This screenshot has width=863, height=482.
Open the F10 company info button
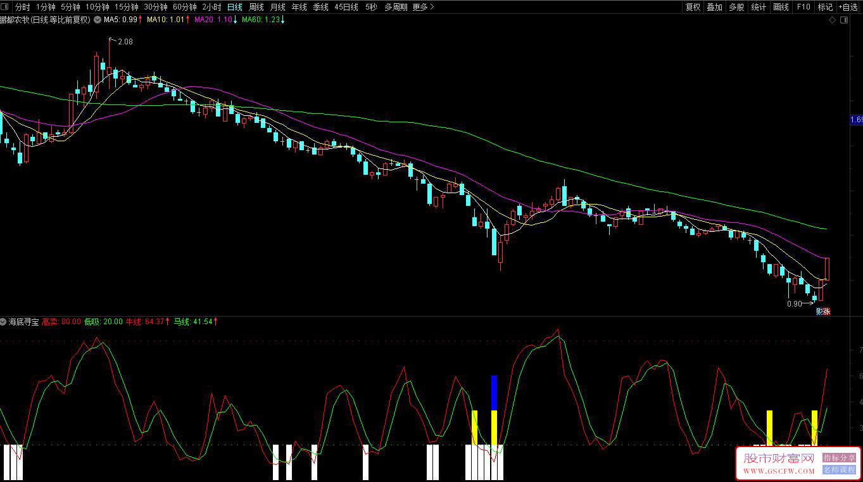tap(803, 7)
